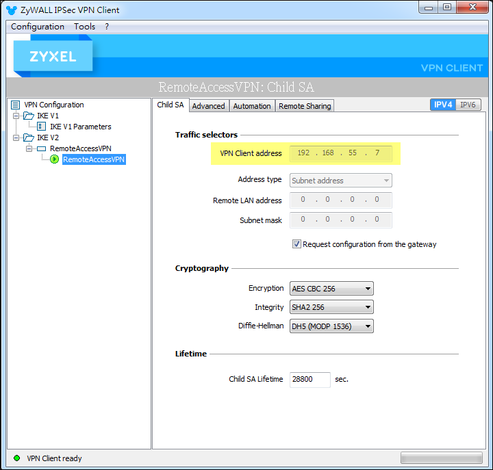Collapse the RemoteAccessVPN parent node
Viewport: 493px width, 470px height.
pyautogui.click(x=29, y=148)
